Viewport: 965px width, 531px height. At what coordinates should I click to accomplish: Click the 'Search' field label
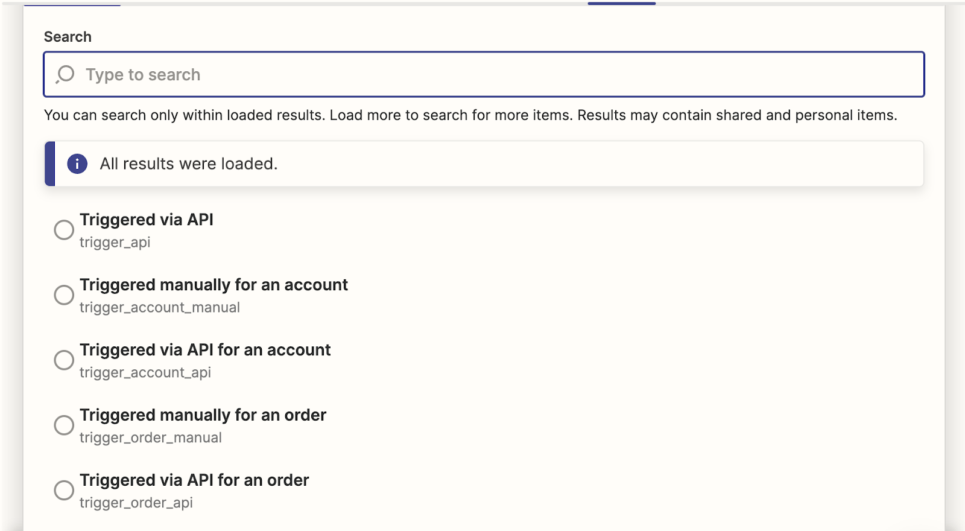tap(68, 37)
